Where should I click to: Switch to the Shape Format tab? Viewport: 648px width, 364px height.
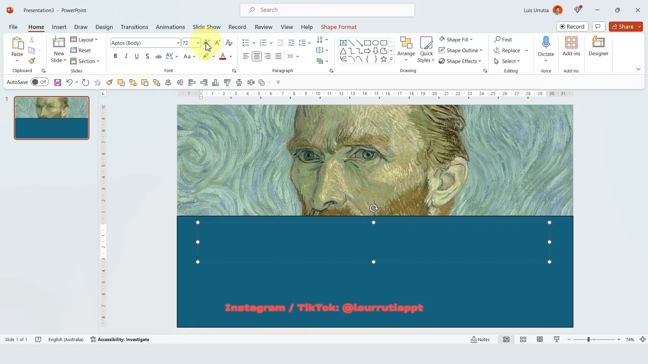pyautogui.click(x=339, y=27)
